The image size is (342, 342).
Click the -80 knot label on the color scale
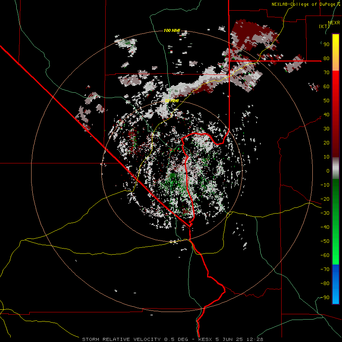click(x=325, y=283)
